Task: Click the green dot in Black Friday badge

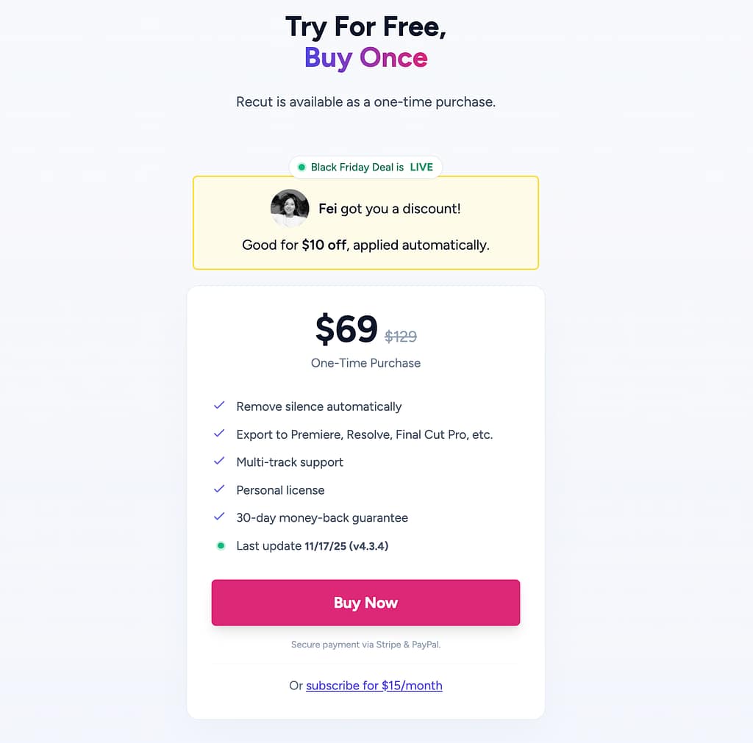Action: (x=301, y=168)
